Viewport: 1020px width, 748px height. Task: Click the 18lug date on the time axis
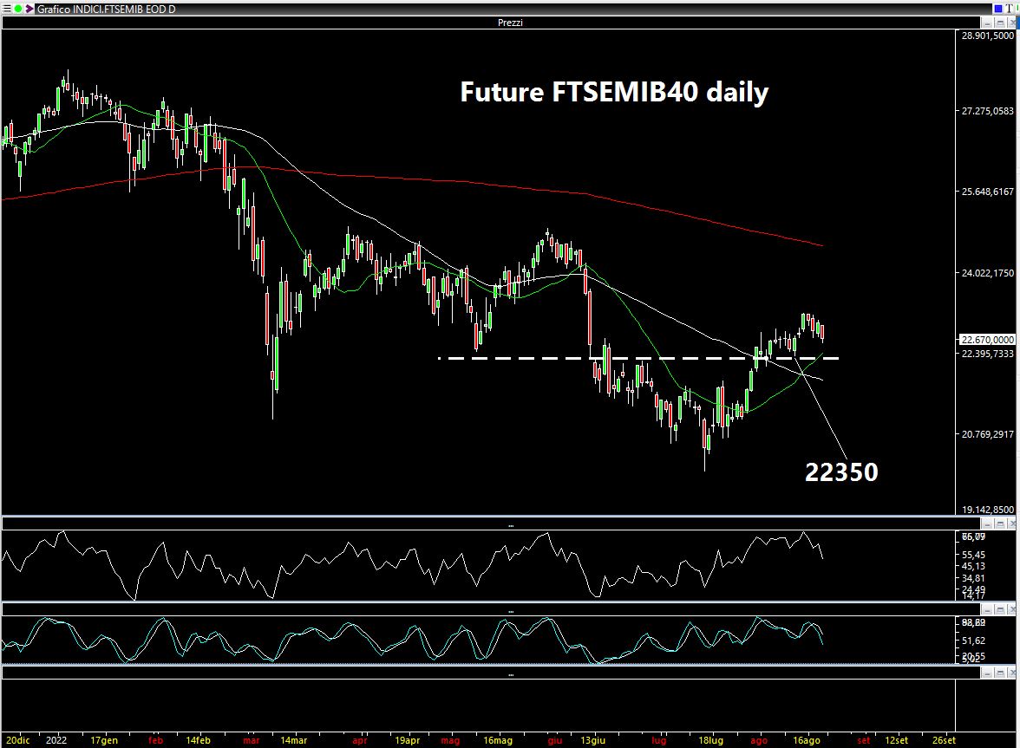[711, 740]
